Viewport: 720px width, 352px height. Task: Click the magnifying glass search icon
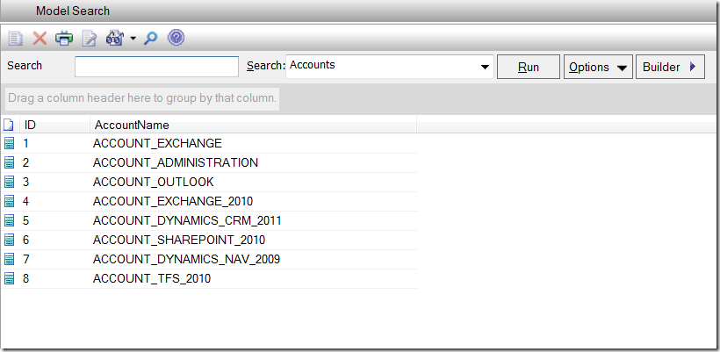pyautogui.click(x=151, y=38)
